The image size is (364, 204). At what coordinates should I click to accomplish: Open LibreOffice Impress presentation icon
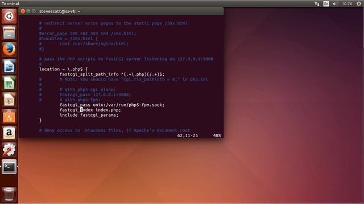point(9,100)
